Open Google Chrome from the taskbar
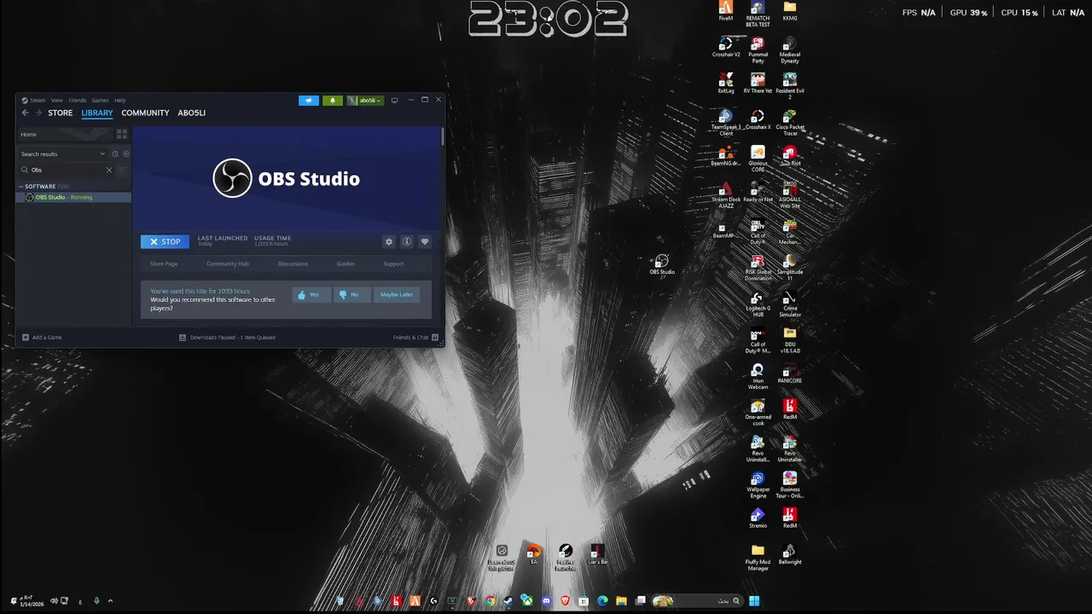Viewport: 1092px width, 614px height. [x=491, y=601]
